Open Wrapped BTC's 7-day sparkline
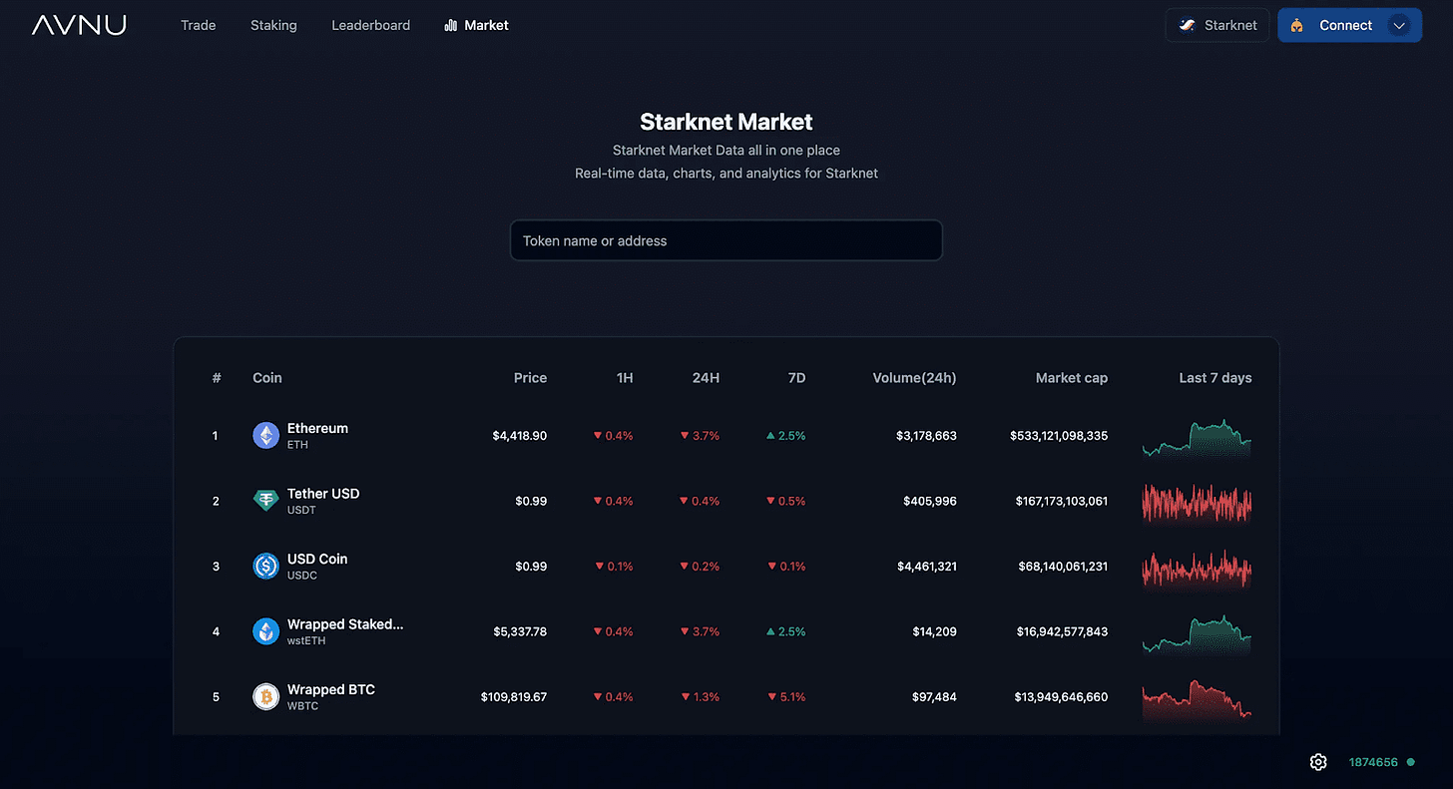 1197,699
